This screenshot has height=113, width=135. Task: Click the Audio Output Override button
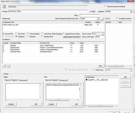pyautogui.click(x=72, y=37)
